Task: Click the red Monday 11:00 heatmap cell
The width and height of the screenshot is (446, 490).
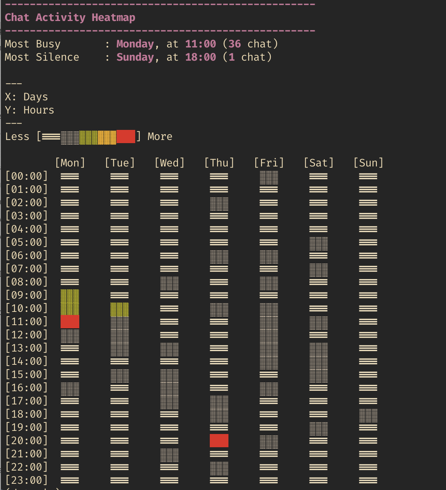Action: pos(70,322)
